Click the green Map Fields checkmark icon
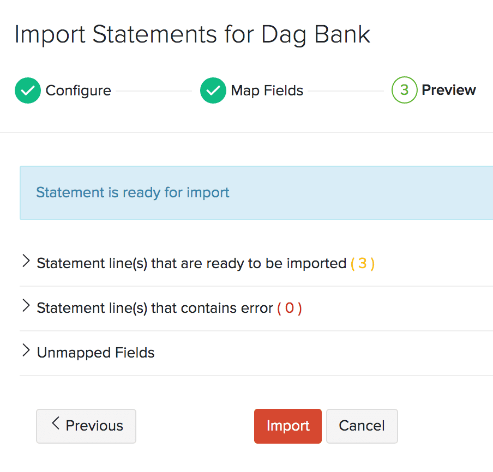The image size is (493, 472). pos(213,90)
